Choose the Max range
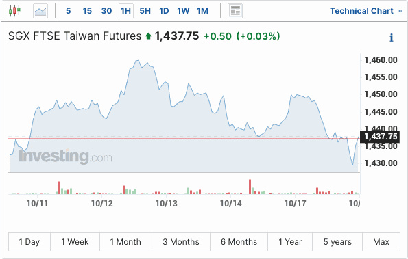This screenshot has width=408, height=259. point(381,242)
